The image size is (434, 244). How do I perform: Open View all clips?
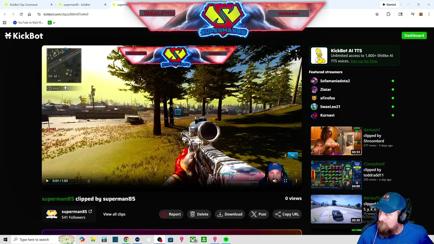[114, 214]
